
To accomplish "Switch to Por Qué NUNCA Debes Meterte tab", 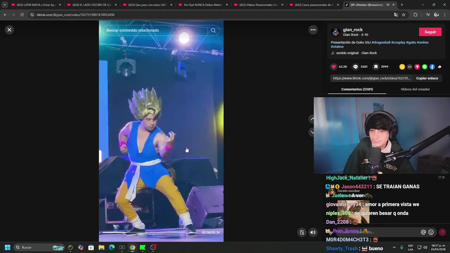I will 203,5.
